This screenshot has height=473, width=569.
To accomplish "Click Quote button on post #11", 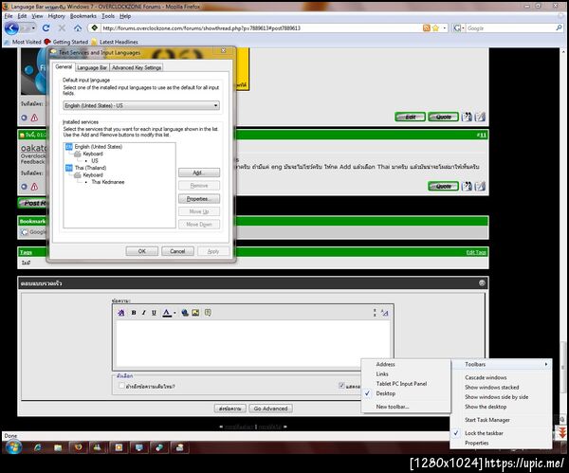I will (x=443, y=186).
